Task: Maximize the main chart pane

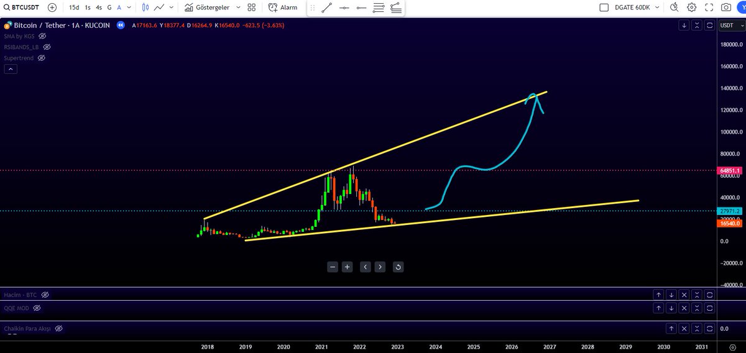Action: point(710,25)
